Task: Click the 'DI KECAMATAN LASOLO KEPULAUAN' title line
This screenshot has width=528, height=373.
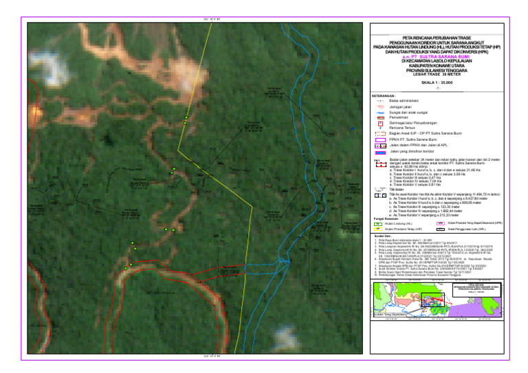Action: tap(437, 61)
